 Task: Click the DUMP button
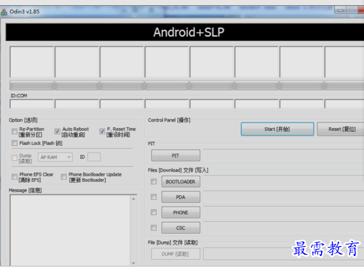(176, 254)
